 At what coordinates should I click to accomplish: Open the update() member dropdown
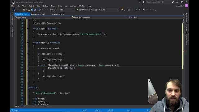[x=156, y=17]
